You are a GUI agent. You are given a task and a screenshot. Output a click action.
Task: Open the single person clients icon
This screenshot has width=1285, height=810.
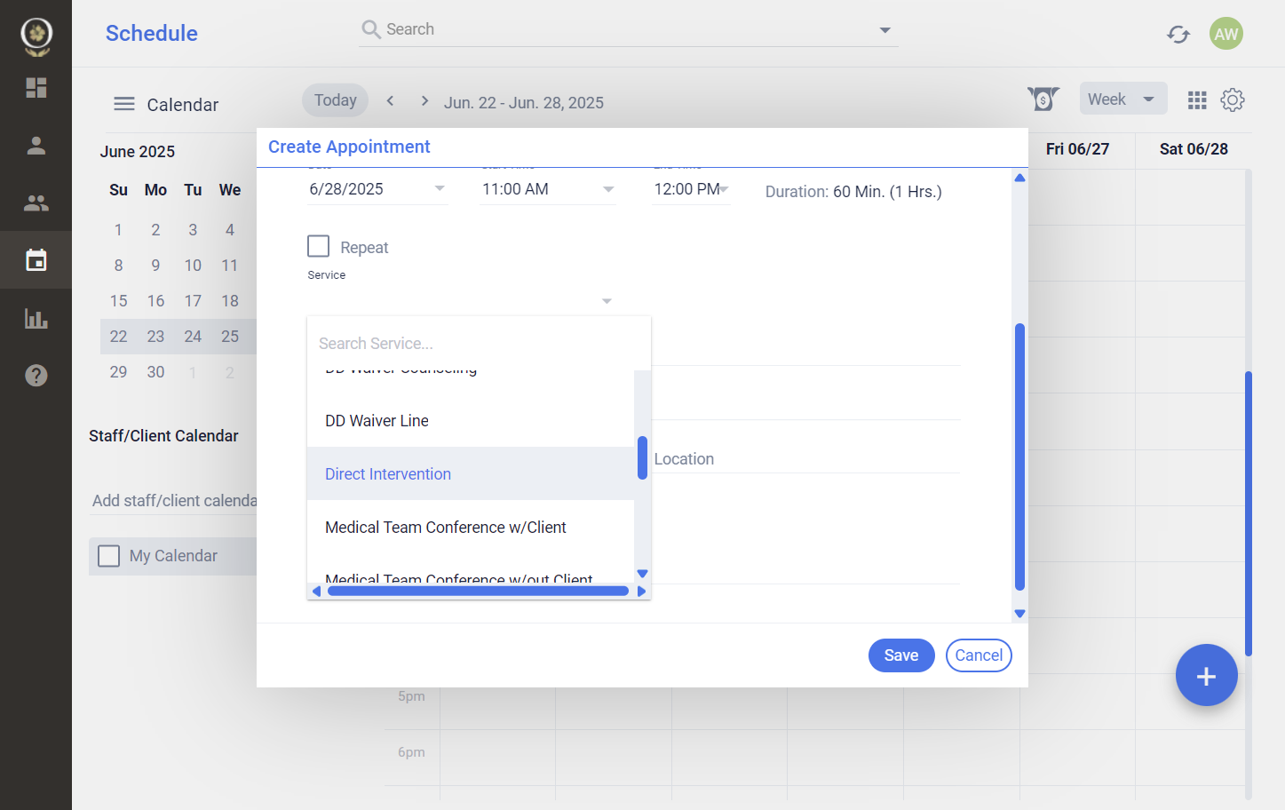click(x=36, y=146)
